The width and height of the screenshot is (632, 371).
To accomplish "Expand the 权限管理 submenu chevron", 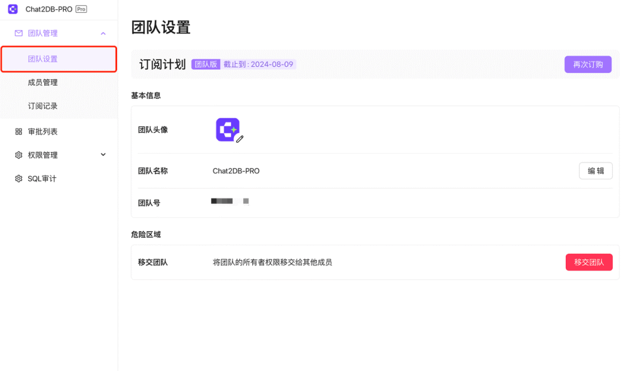I will point(103,154).
